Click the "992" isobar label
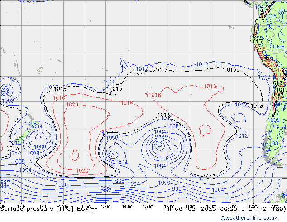 click(x=5, y=182)
